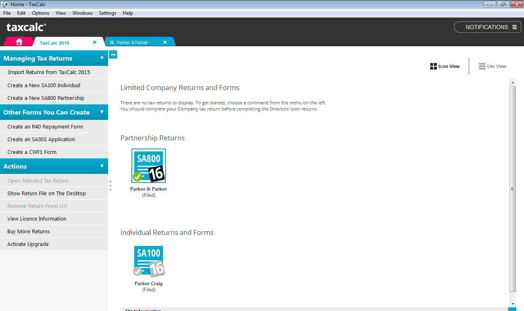
Task: Close the TaxCalc 2016 tab
Action: pos(95,42)
